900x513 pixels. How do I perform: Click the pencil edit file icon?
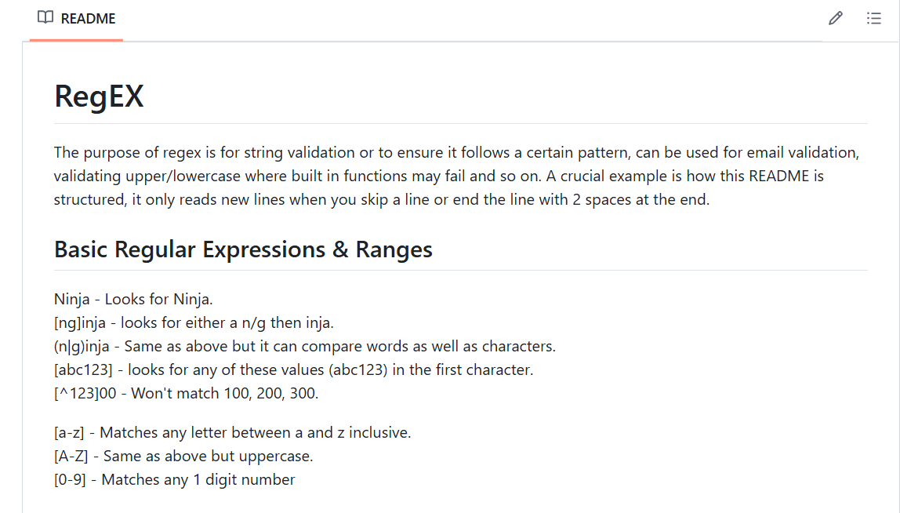pyautogui.click(x=836, y=18)
